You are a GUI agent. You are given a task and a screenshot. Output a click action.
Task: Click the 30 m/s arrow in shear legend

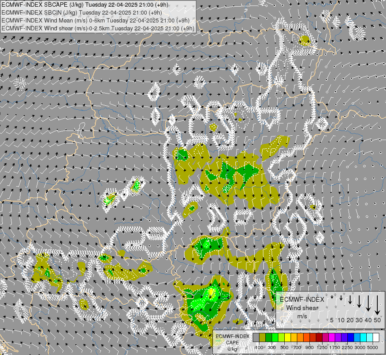(x=359, y=301)
